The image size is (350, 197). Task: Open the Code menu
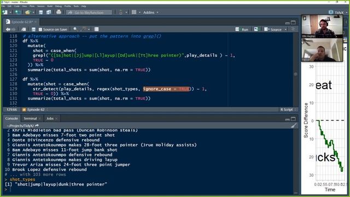[17, 6]
